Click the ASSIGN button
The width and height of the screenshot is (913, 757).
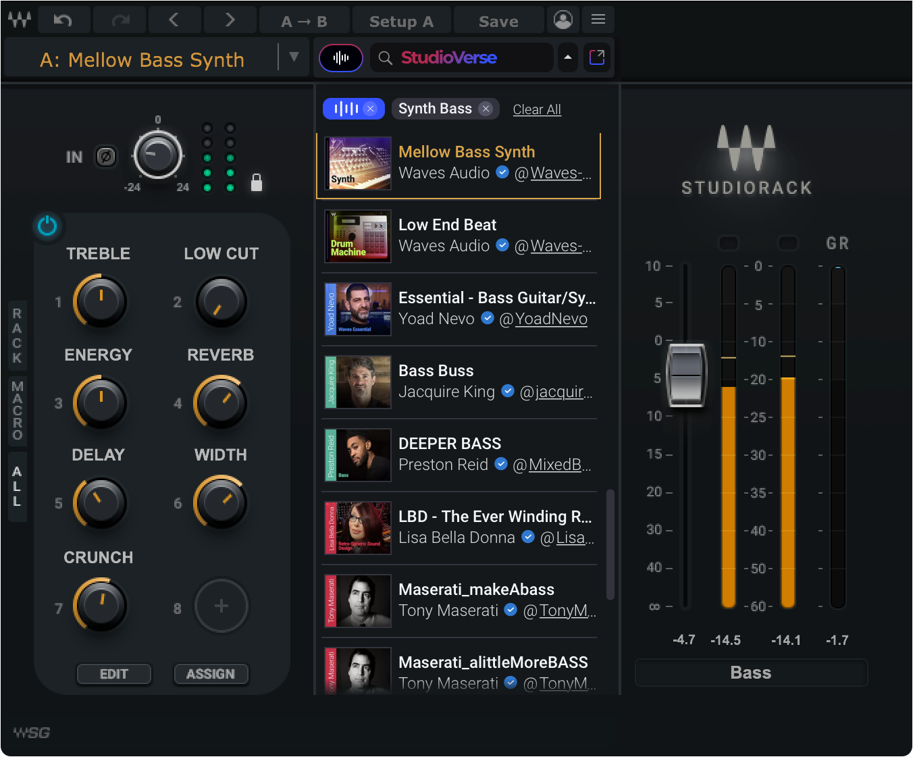pos(211,674)
